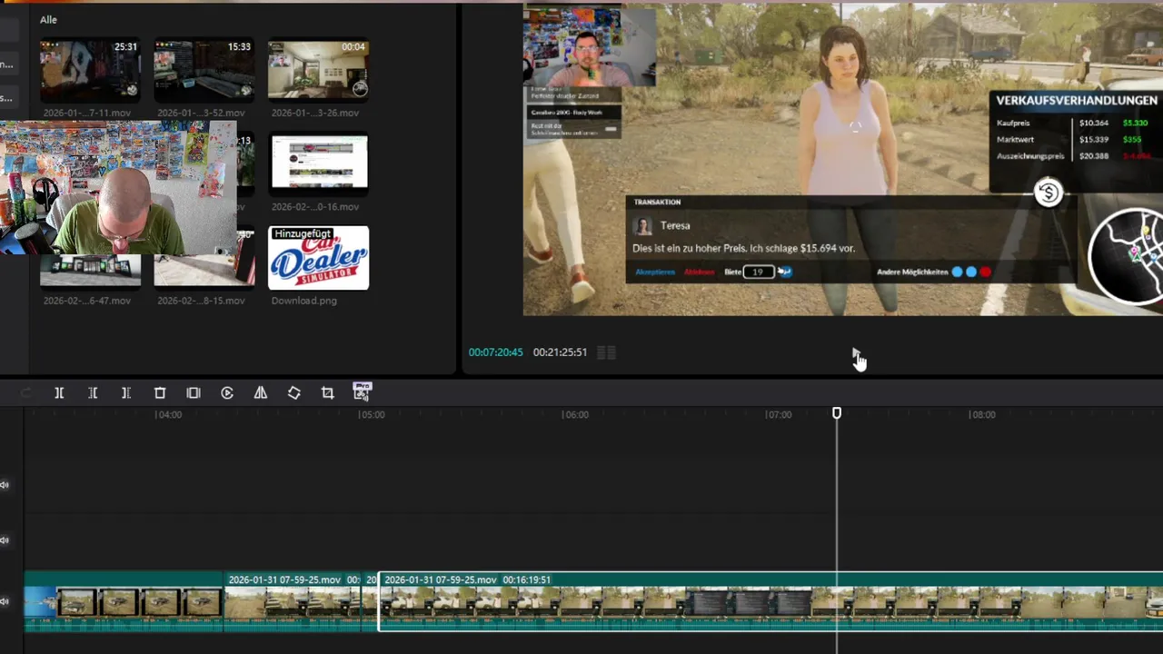1163x654 pixels.
Task: Click the Hinzugefügt badge on Download.png
Action: click(x=303, y=233)
